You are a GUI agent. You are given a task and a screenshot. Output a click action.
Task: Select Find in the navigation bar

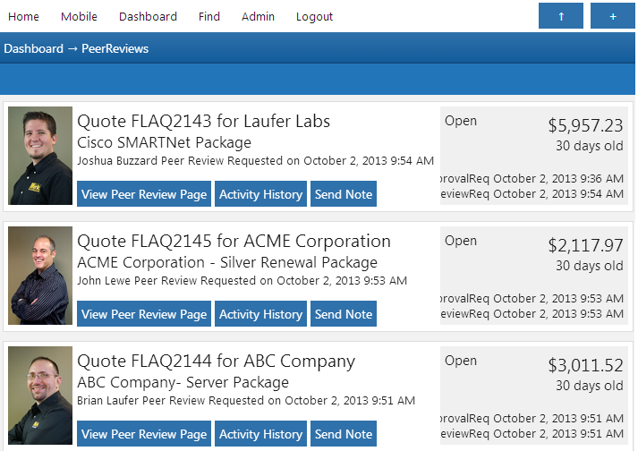click(209, 16)
